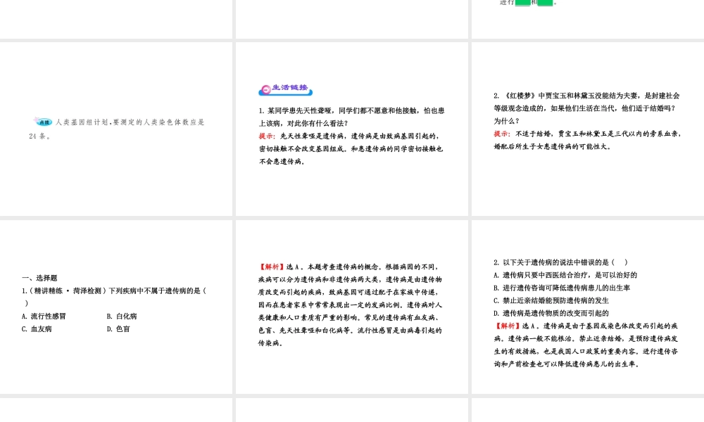Image resolution: width=704 pixels, height=422 pixels.
Task: Click the heading '一、选择题'
Action: coord(39,278)
